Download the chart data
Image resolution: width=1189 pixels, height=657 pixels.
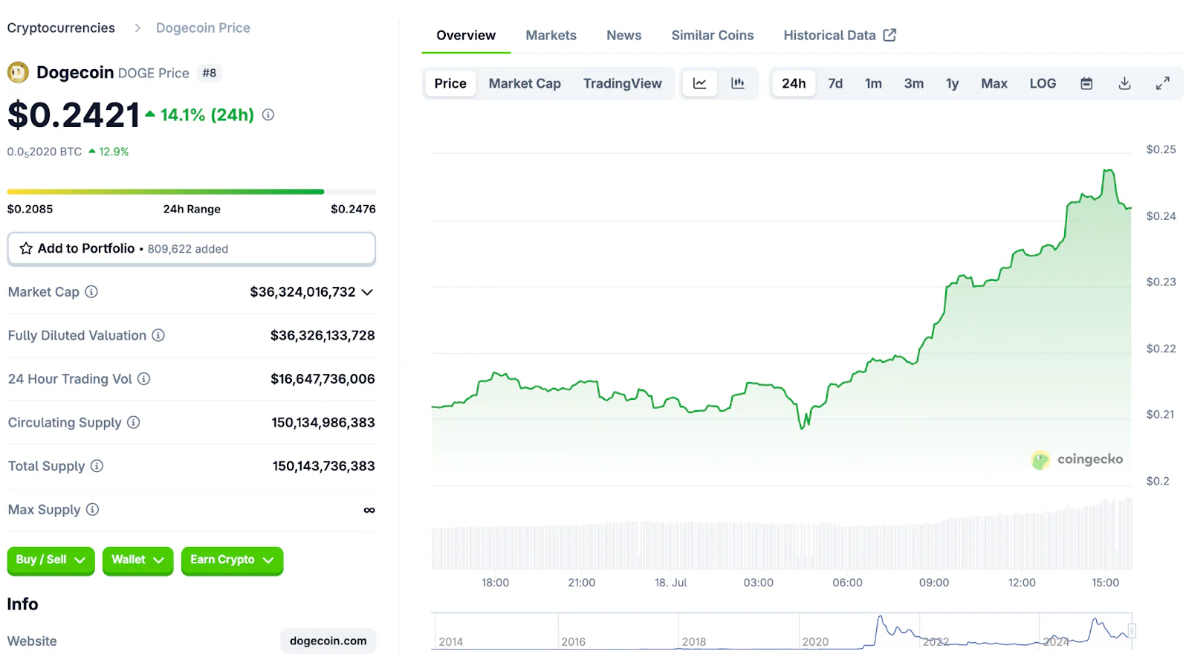click(1124, 83)
